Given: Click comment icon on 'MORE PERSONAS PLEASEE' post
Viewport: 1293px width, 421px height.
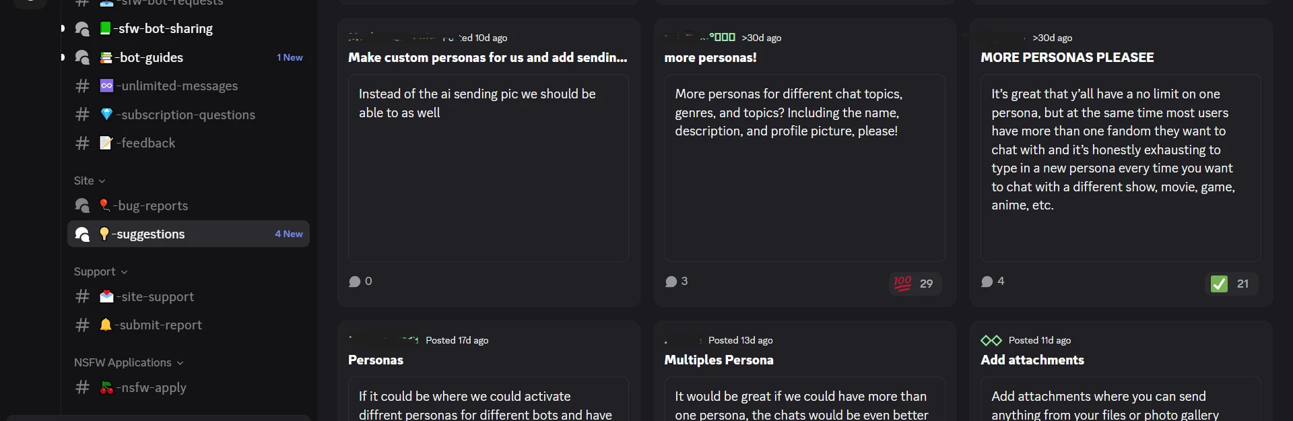Looking at the screenshot, I should (x=987, y=282).
